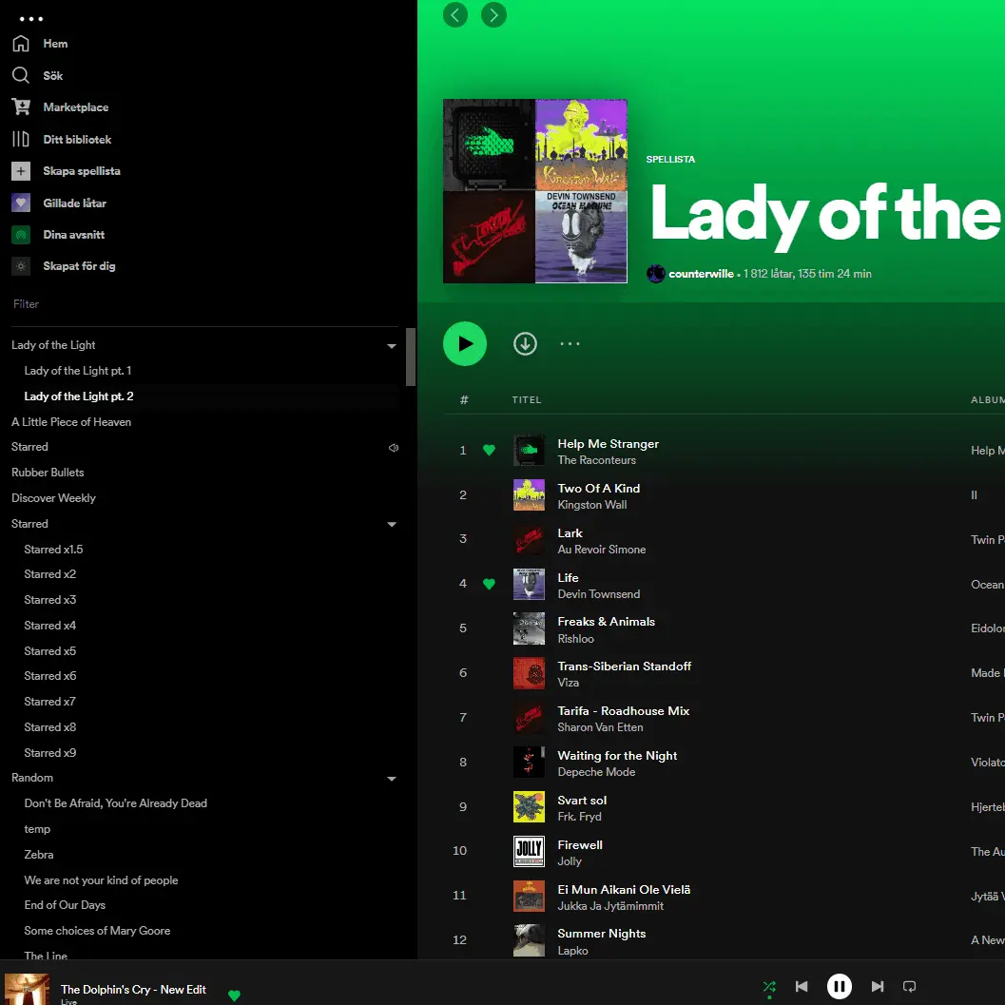Open Starred x9 playlist

50,752
